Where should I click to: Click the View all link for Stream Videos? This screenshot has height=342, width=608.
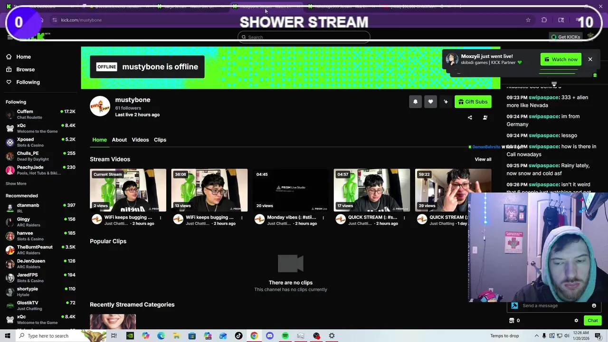(483, 159)
